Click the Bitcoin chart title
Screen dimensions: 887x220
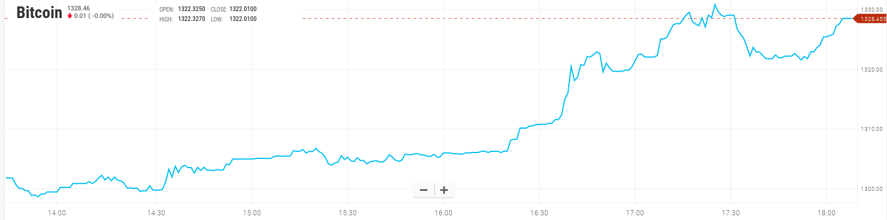pyautogui.click(x=39, y=13)
